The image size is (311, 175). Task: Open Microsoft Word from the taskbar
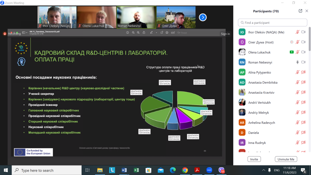click(124, 170)
